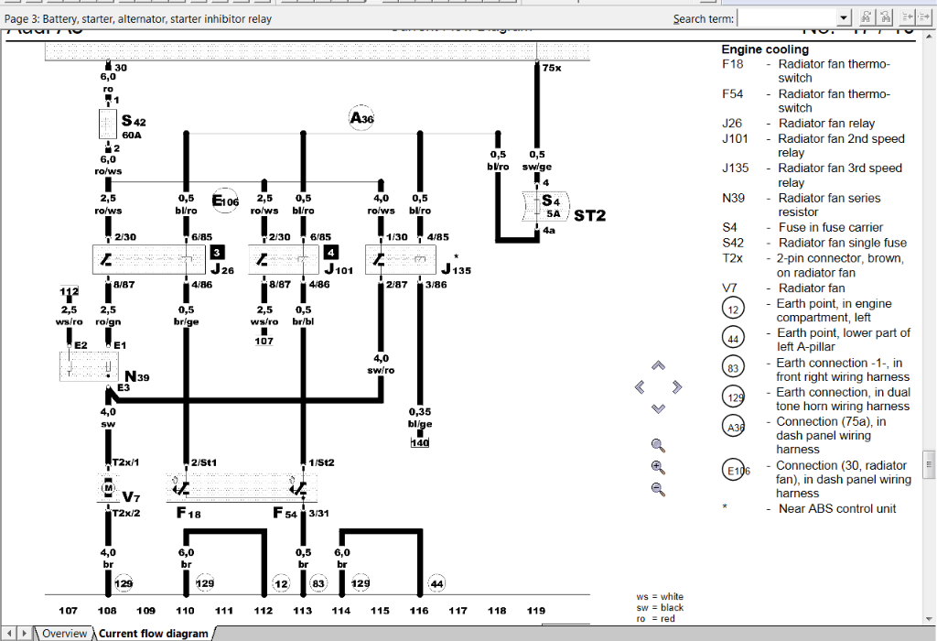
Task: Select the Current flow diagram tab
Action: pyautogui.click(x=153, y=634)
